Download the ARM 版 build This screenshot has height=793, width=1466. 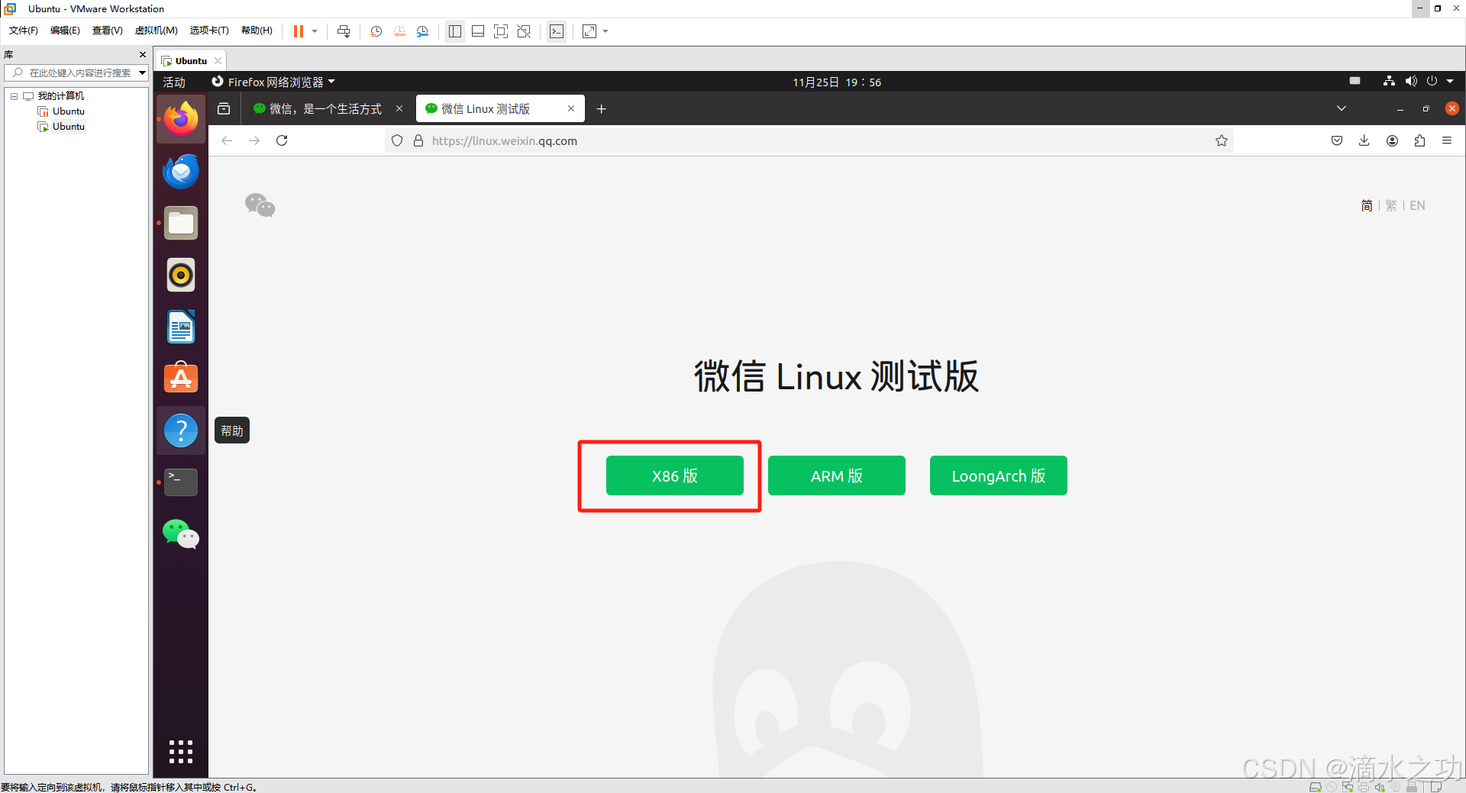837,475
